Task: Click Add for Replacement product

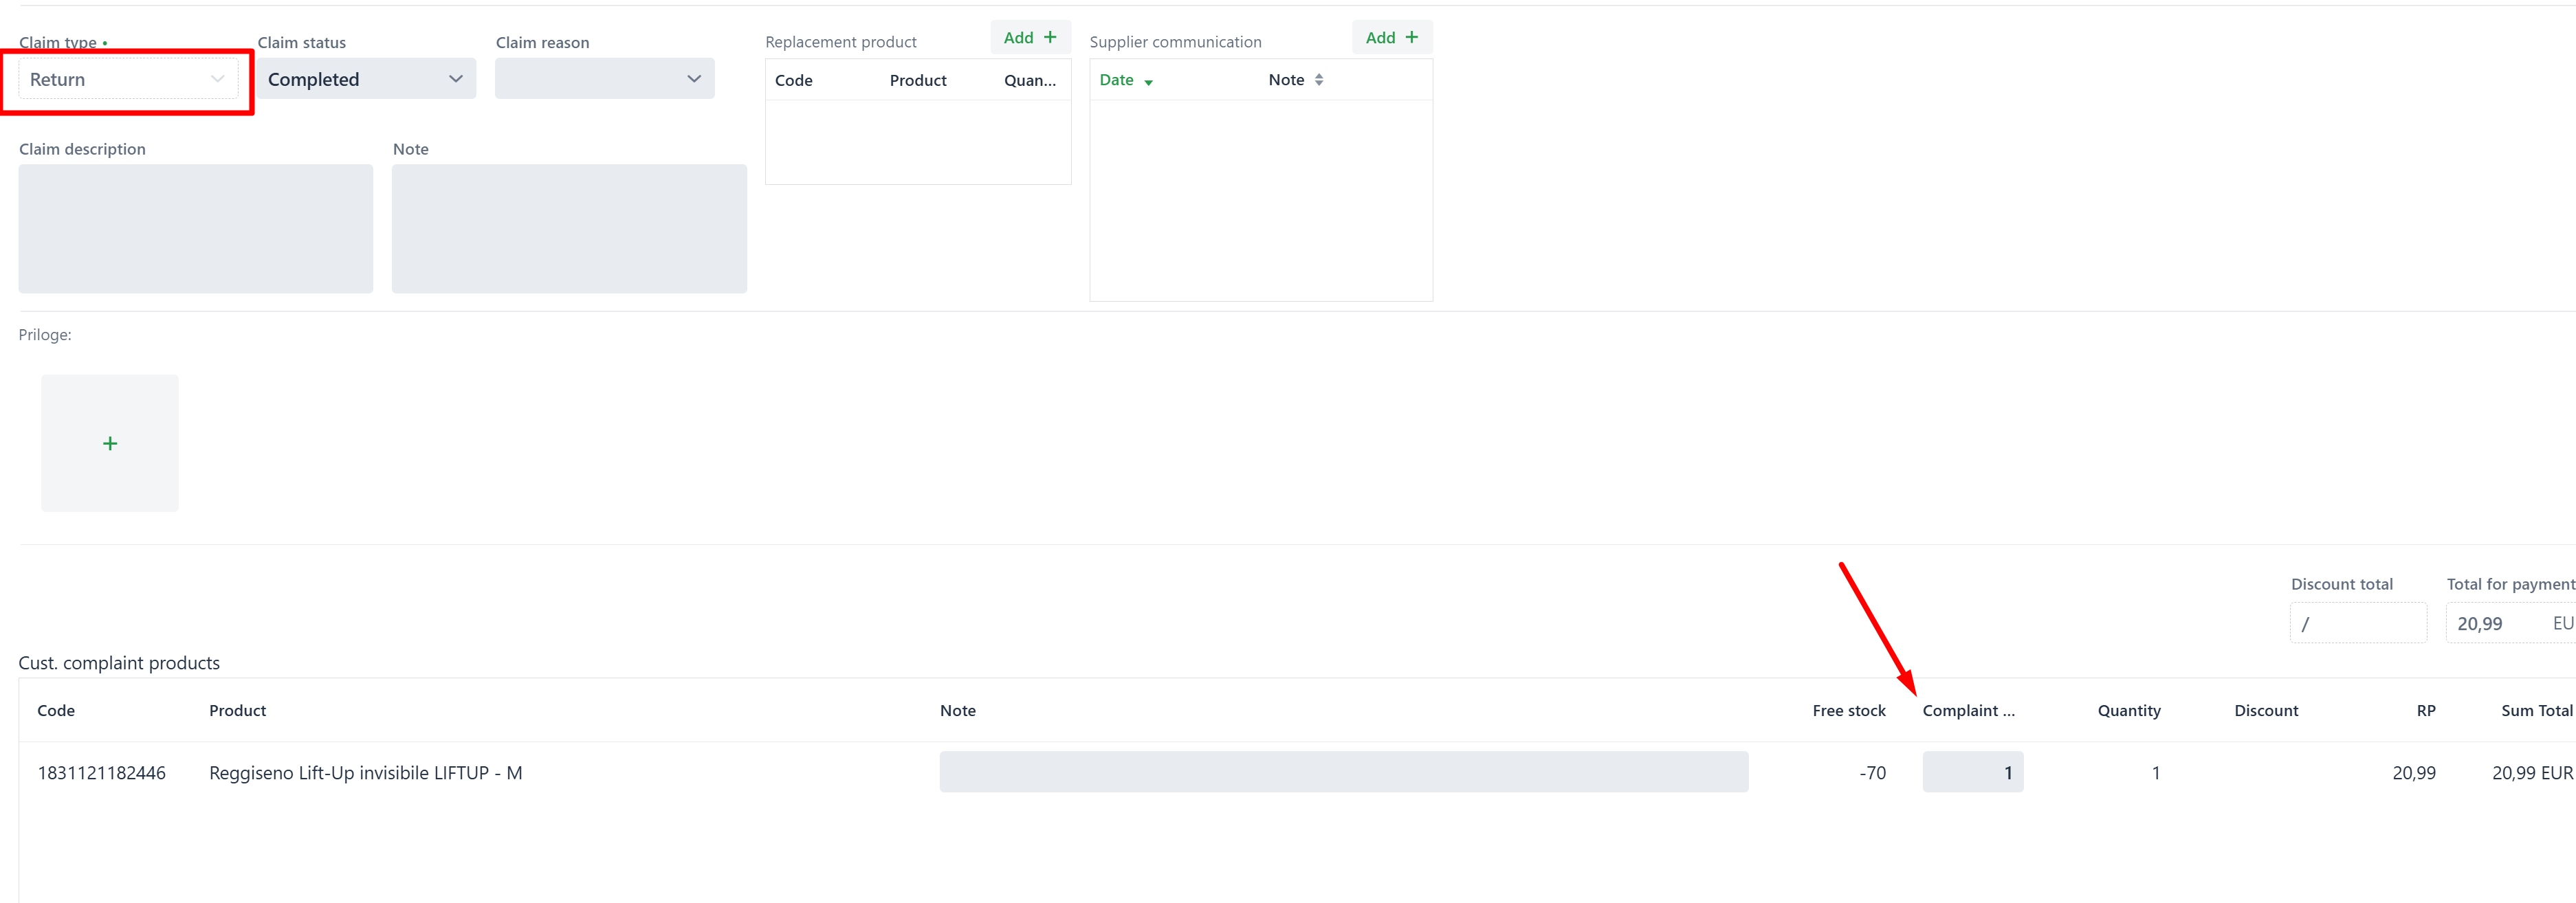Action: (1030, 37)
